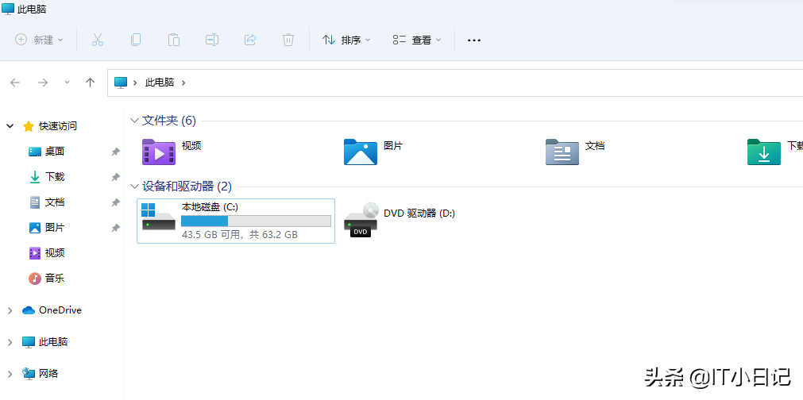Click the Delete trash can icon

(x=288, y=40)
